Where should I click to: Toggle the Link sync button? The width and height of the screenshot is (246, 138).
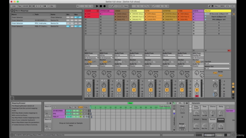[14, 6]
